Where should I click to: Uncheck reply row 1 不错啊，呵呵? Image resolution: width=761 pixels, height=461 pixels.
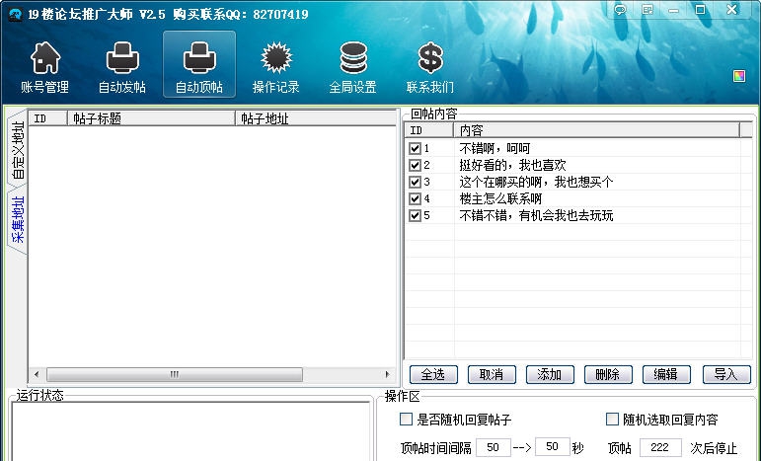click(x=415, y=148)
